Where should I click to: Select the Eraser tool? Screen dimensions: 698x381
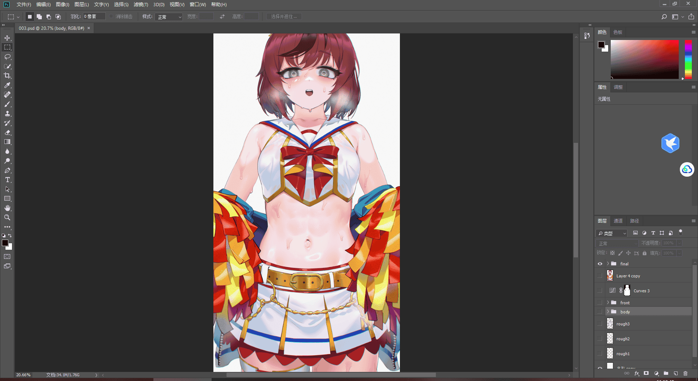click(7, 132)
